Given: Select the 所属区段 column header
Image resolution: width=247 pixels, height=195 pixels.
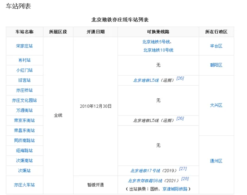Looking at the screenshot, I should (x=58, y=32).
